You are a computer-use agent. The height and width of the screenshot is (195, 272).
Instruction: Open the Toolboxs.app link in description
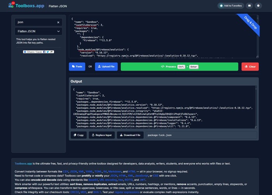(23, 164)
